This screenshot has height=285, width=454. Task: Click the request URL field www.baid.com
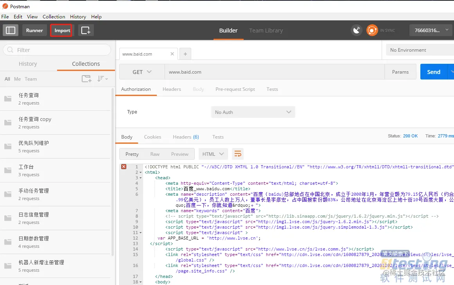(275, 72)
